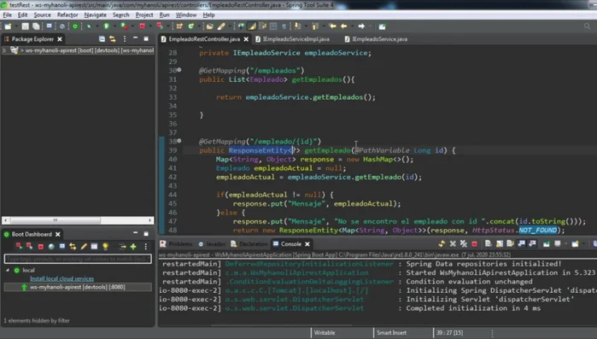Terminate process with Console red stop icon
Viewport: 597px width, 339px height.
click(x=474, y=243)
